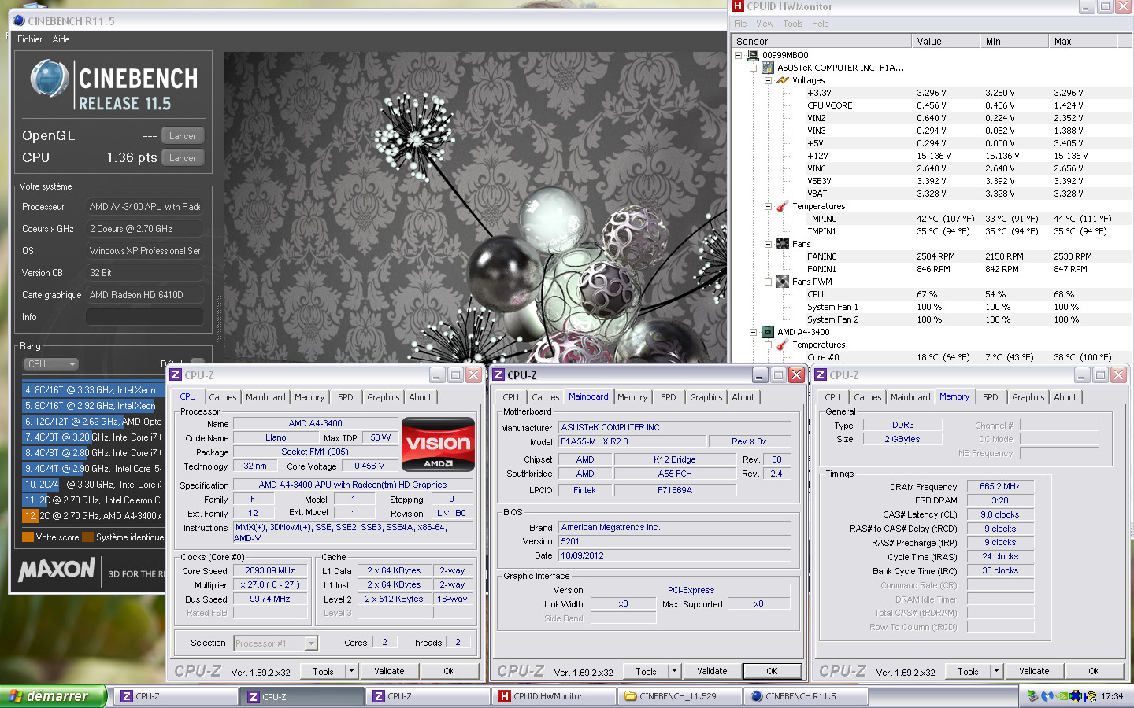Screen dimensions: 1134x708
Task: Click the Value column header in HWMonitor
Action: (945, 41)
